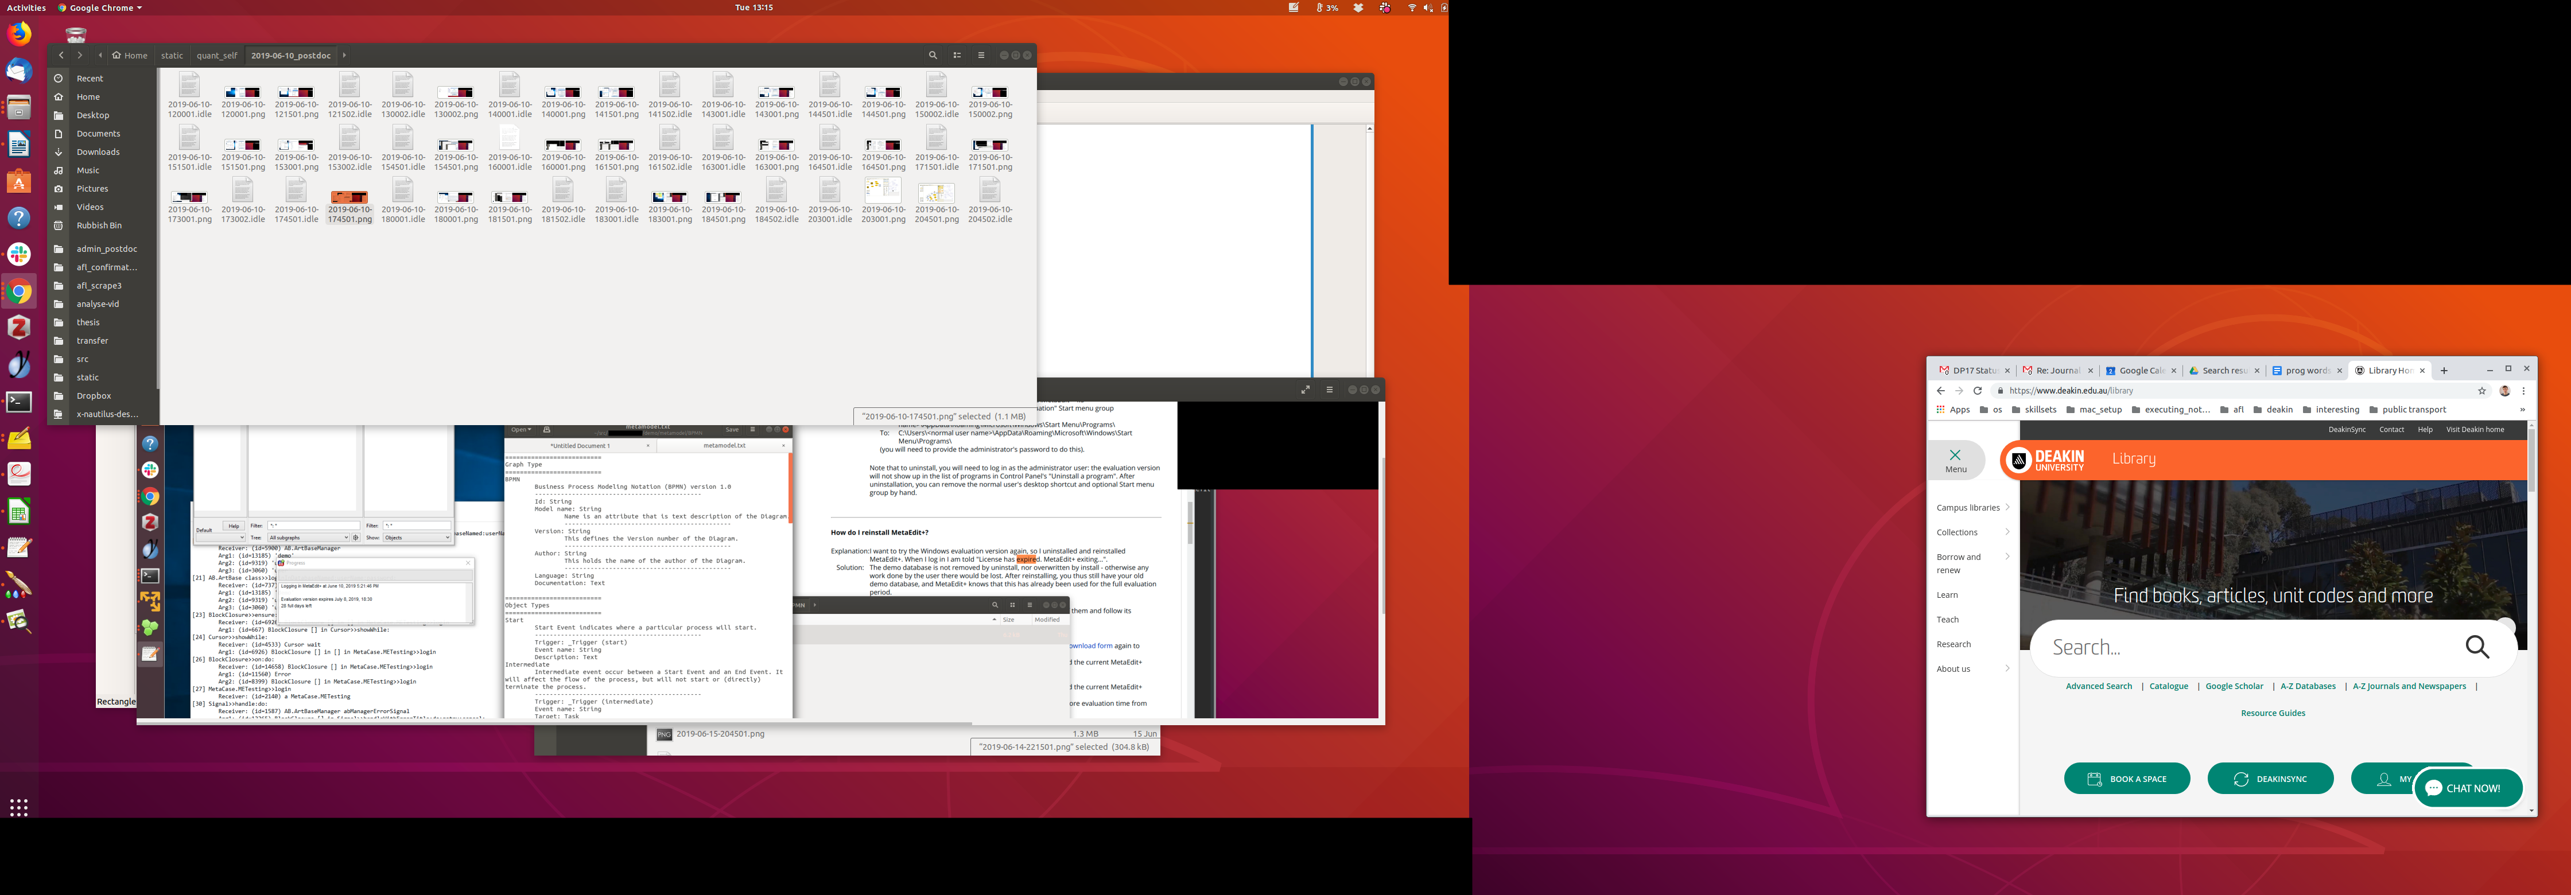
Task: Open the Nautilus search icon
Action: pos(932,56)
